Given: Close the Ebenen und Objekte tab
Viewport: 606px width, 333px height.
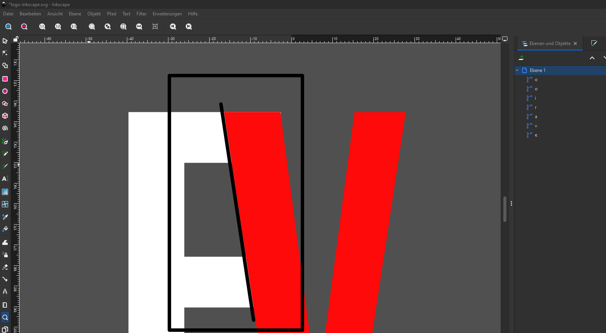Looking at the screenshot, I should coord(575,43).
